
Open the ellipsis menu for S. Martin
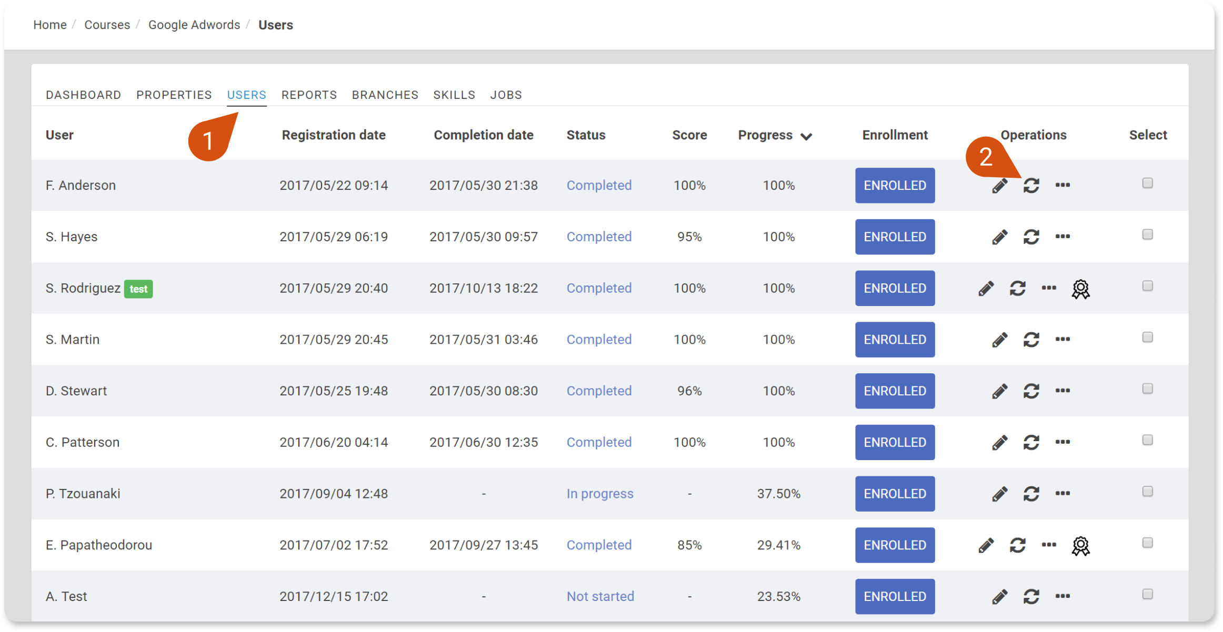pyautogui.click(x=1062, y=340)
